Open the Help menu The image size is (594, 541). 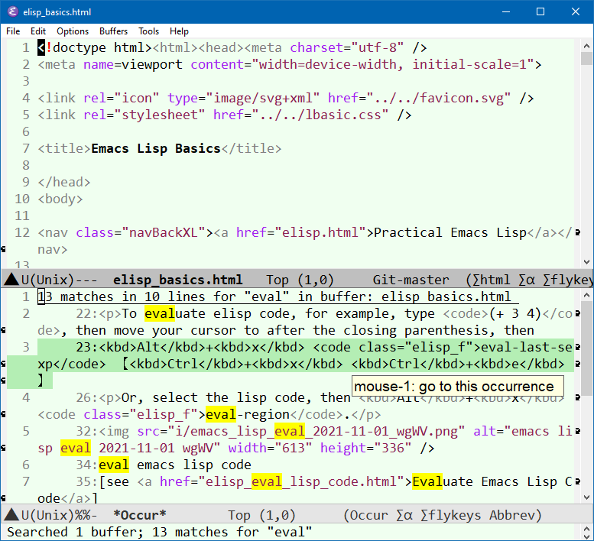tap(179, 31)
